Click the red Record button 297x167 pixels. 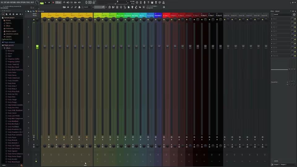tap(53, 2)
